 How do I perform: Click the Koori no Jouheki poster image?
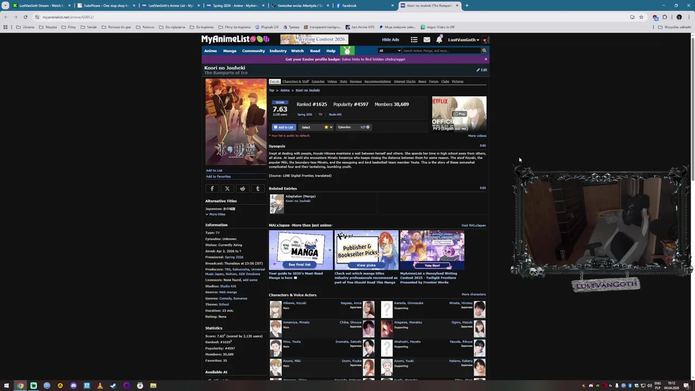(236, 122)
